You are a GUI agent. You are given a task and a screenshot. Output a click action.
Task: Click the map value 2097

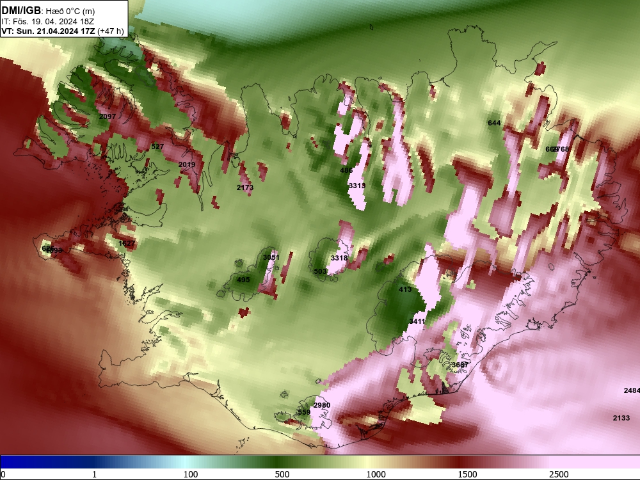pos(108,116)
